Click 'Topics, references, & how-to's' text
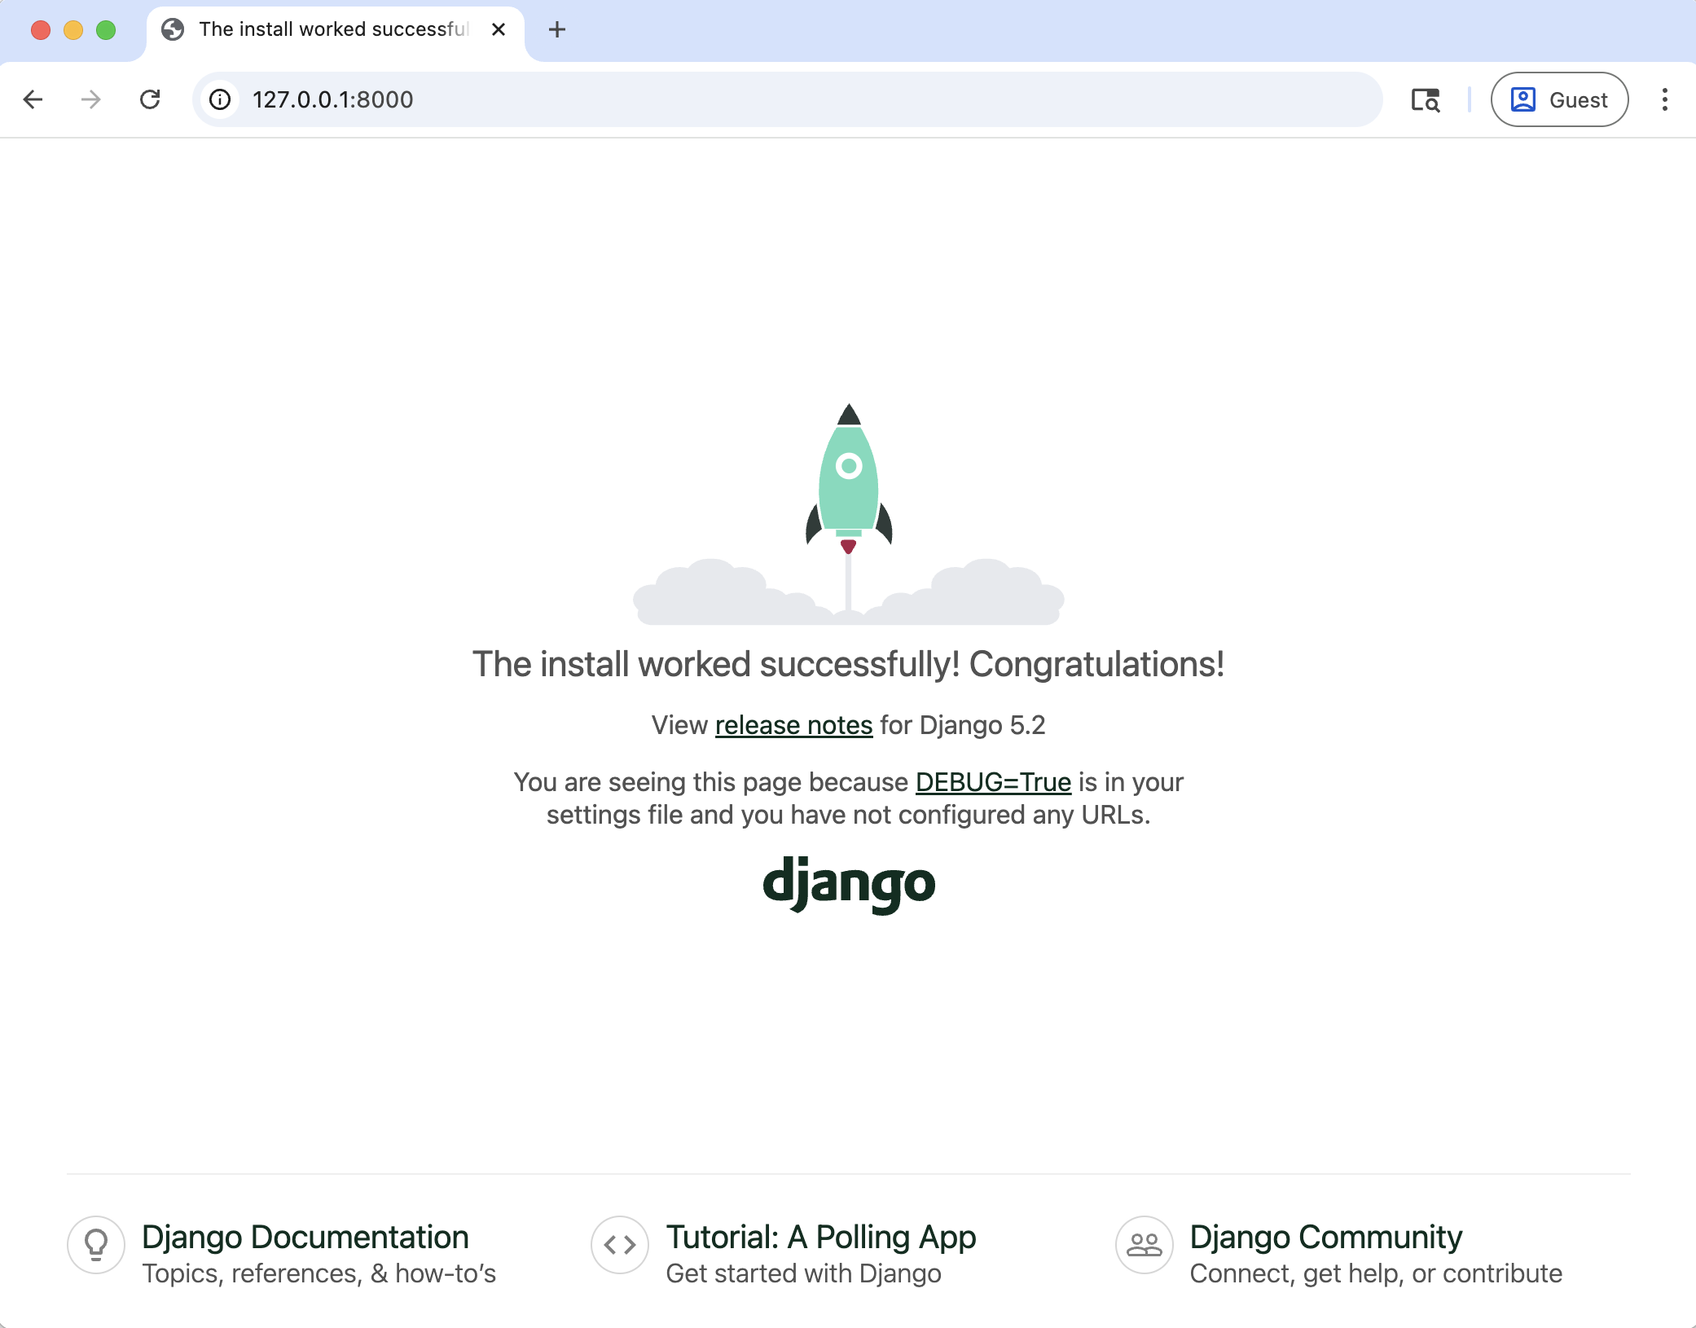The image size is (1696, 1328). (319, 1273)
